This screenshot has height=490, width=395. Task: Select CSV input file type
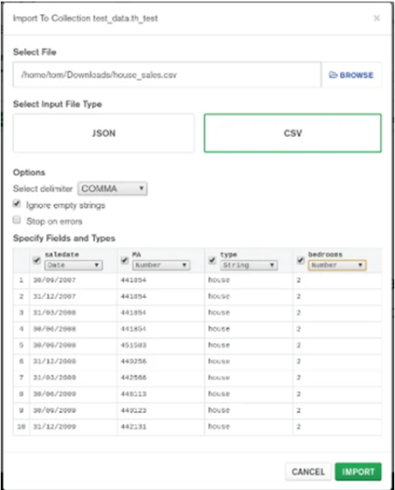[x=293, y=133]
